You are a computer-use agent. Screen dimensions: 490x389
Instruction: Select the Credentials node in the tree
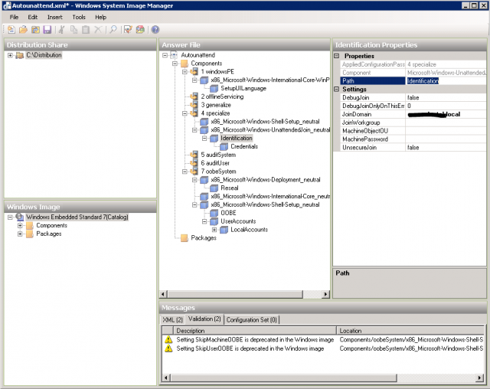[x=243, y=146]
